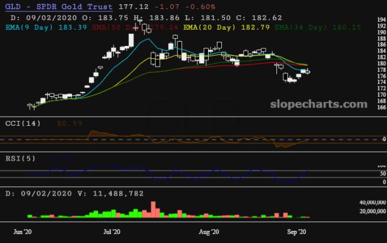Select the EMA(9 Day) 183.39 label
Screen dimensions: 387x243
click(x=46, y=27)
